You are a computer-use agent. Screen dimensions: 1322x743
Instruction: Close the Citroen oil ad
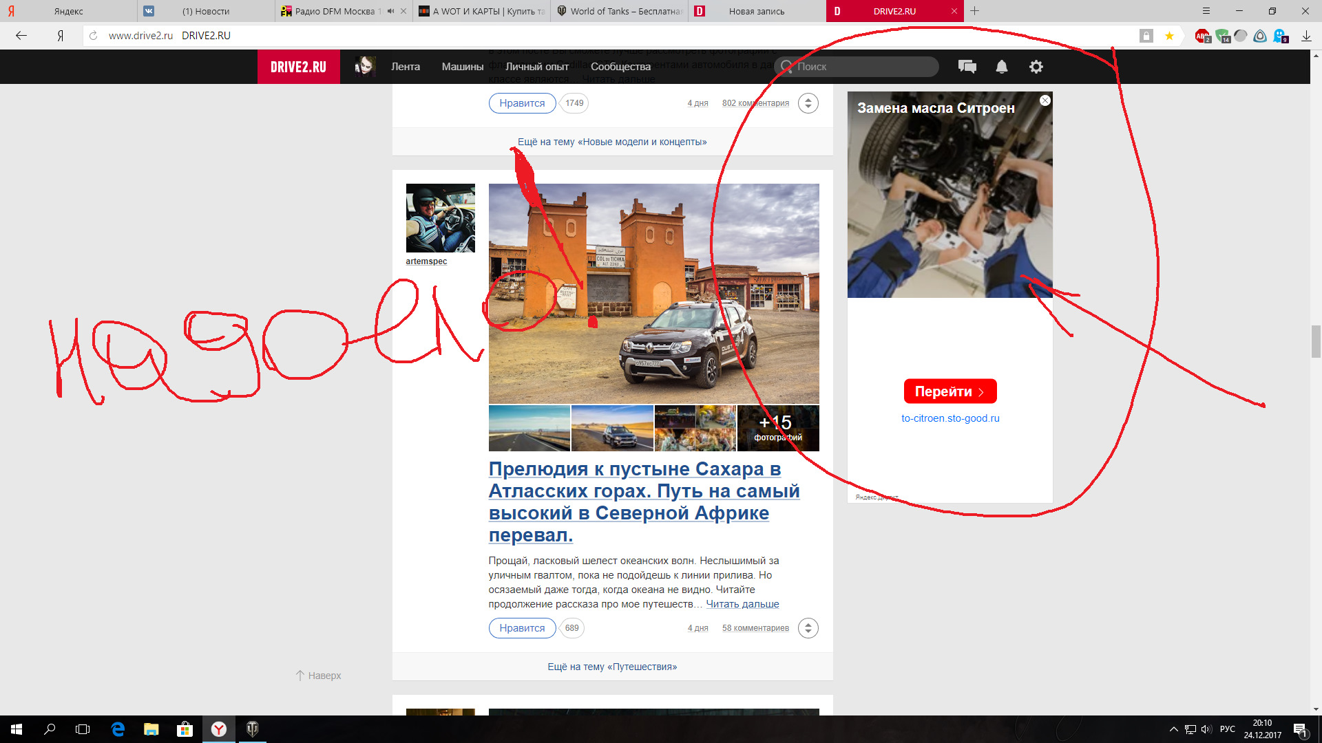pyautogui.click(x=1045, y=100)
